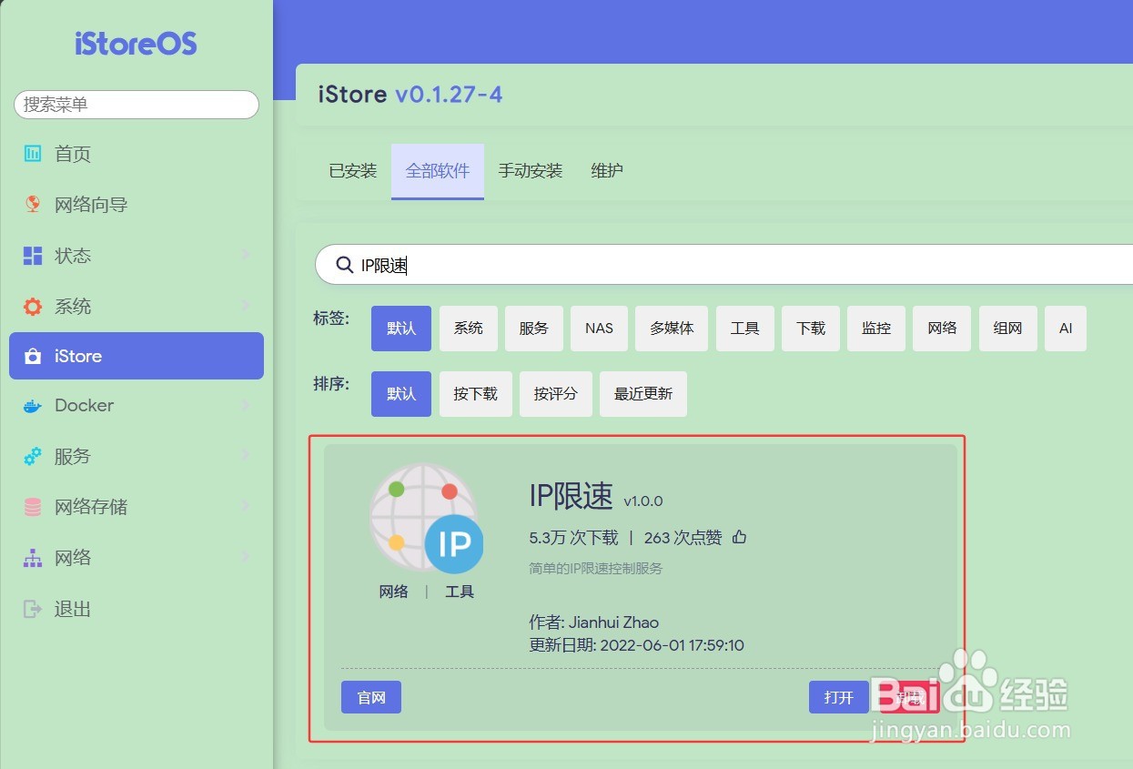This screenshot has height=769, width=1133.
Task: Switch sorting to 按下载
Action: (x=475, y=393)
